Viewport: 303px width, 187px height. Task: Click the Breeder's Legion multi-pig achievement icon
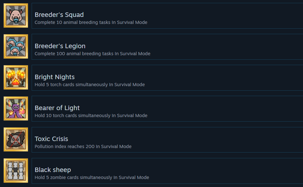coord(16,46)
